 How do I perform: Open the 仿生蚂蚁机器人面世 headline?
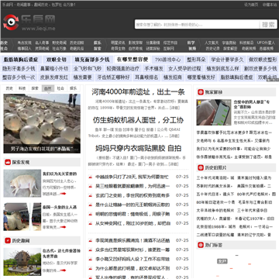click(138, 120)
